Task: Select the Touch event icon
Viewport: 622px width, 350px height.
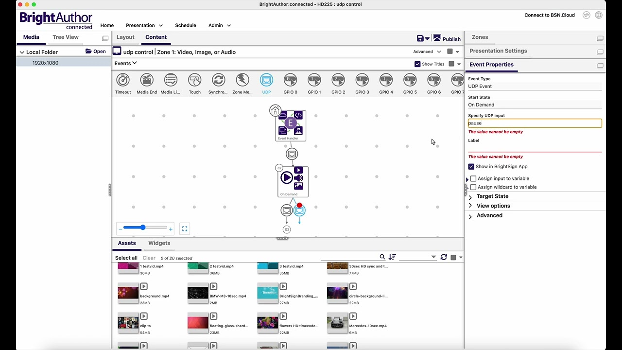Action: [194, 80]
